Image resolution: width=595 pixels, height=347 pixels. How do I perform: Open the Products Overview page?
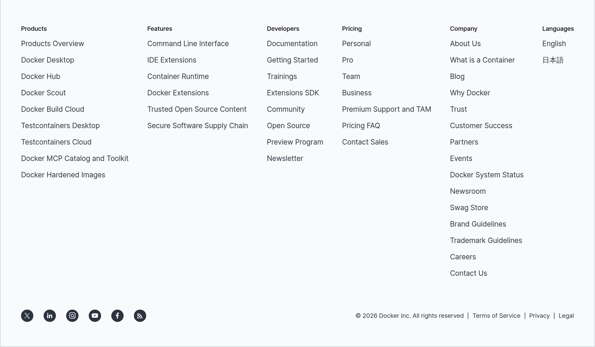52,44
